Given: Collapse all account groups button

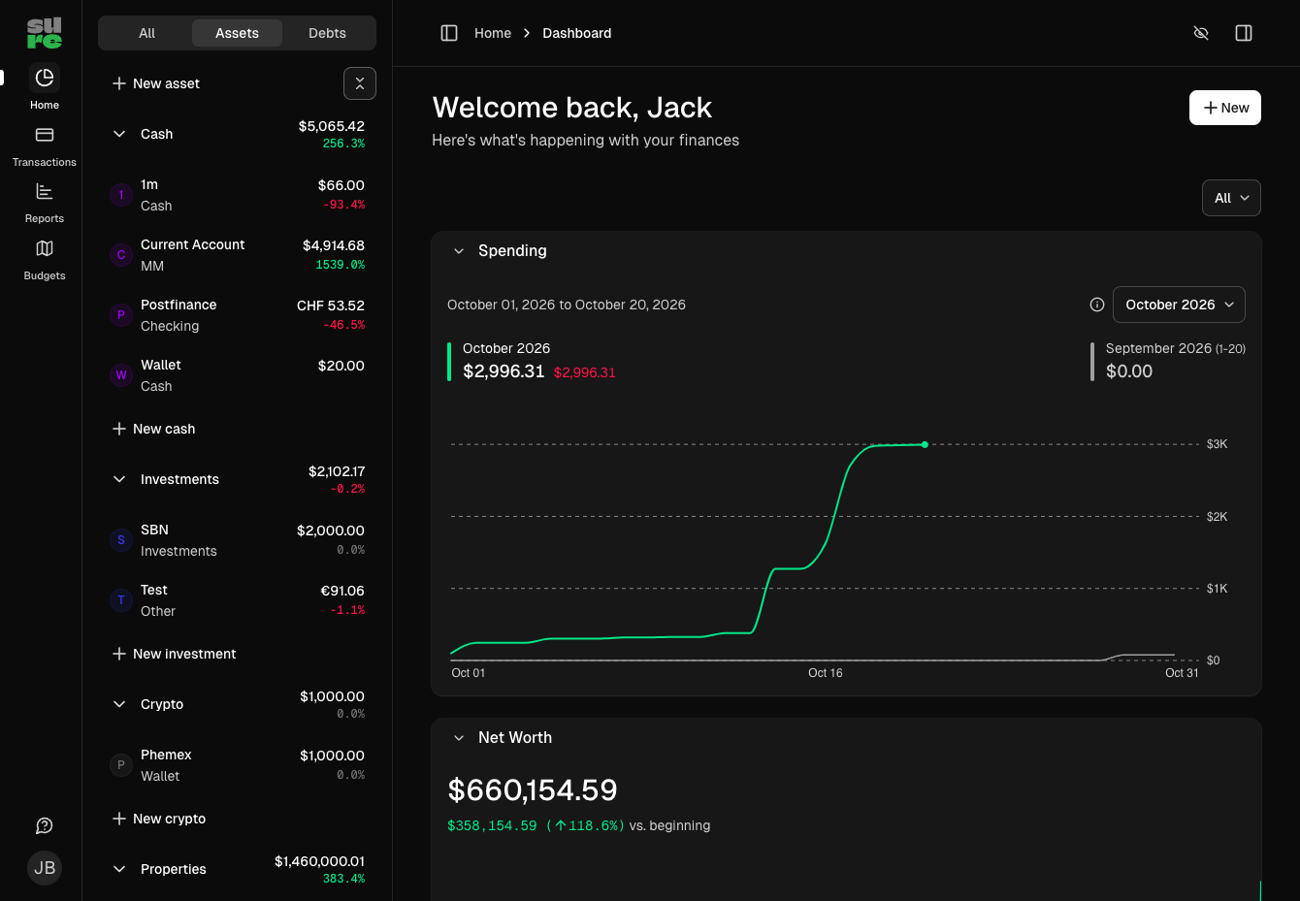Looking at the screenshot, I should pos(360,83).
